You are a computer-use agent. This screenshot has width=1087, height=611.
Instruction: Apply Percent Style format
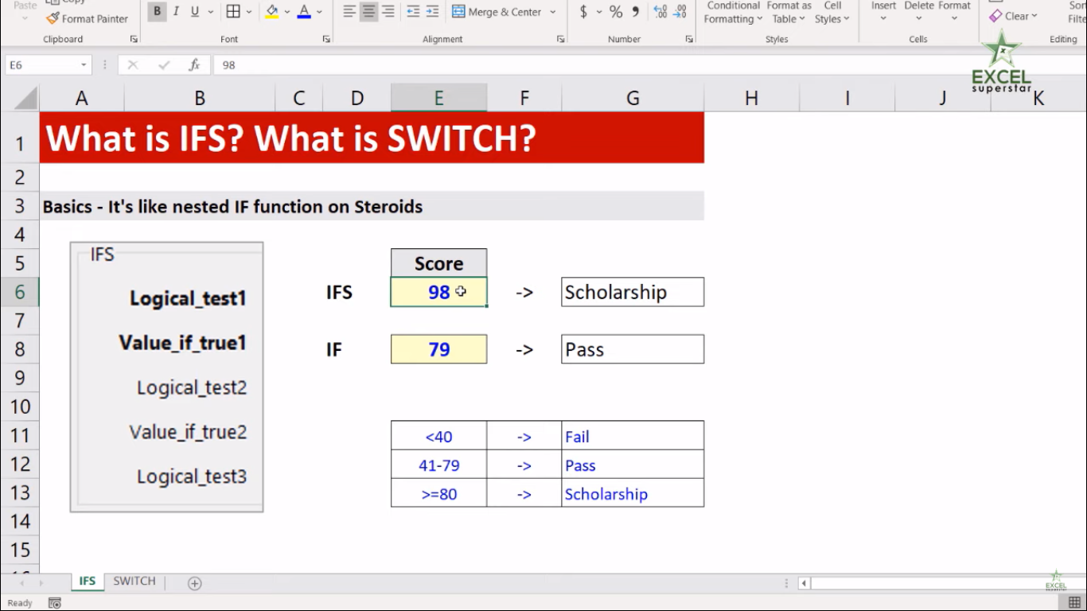pos(616,12)
